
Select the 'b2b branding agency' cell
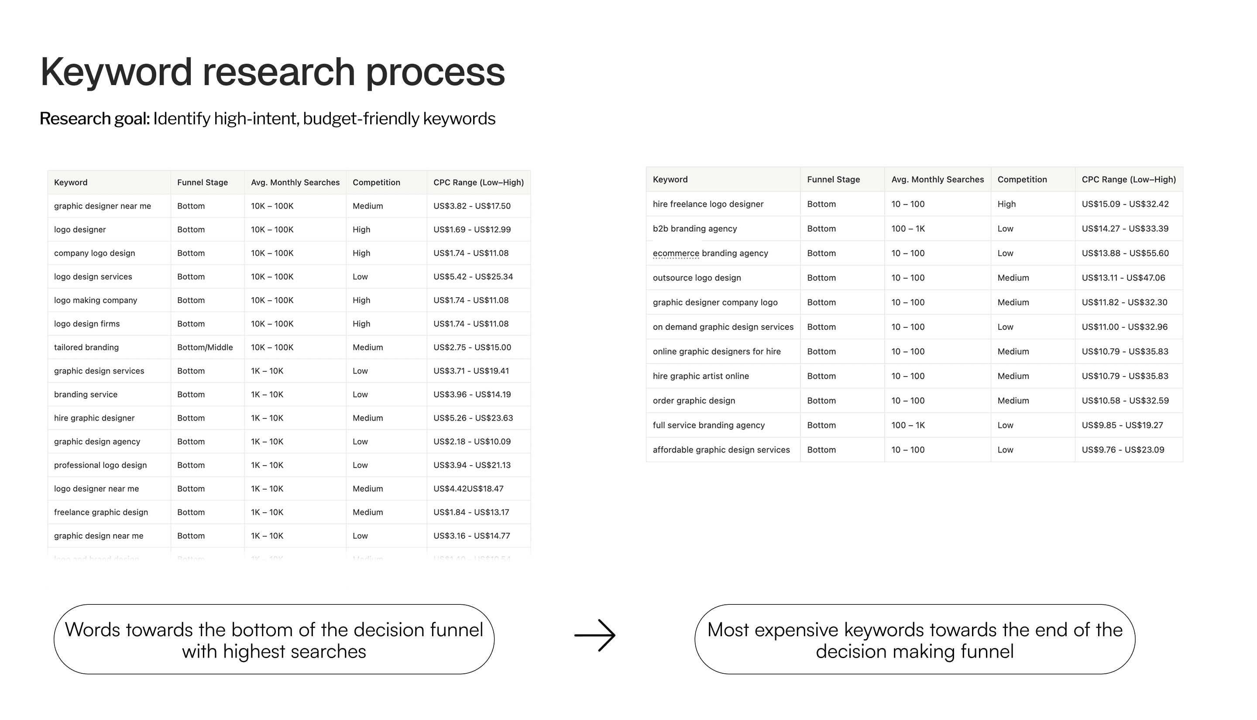694,229
